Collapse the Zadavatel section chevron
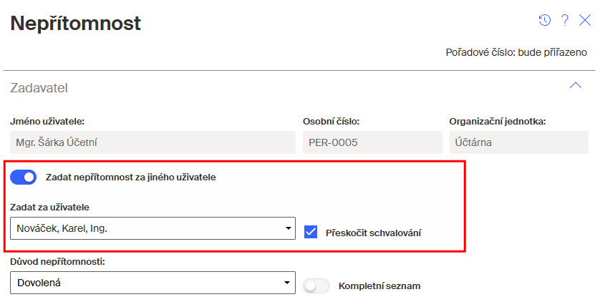Viewport: 600px width, 302px height. pyautogui.click(x=575, y=86)
